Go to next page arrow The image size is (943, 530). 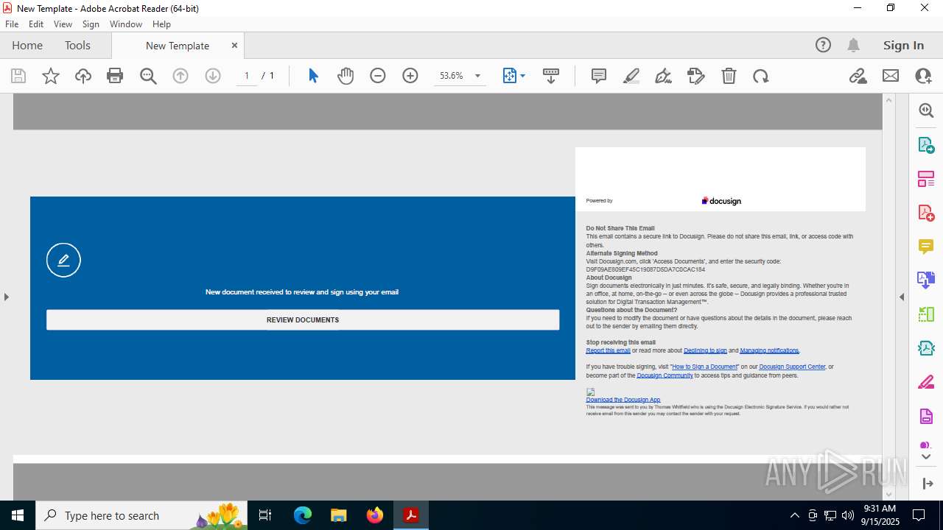(x=213, y=76)
